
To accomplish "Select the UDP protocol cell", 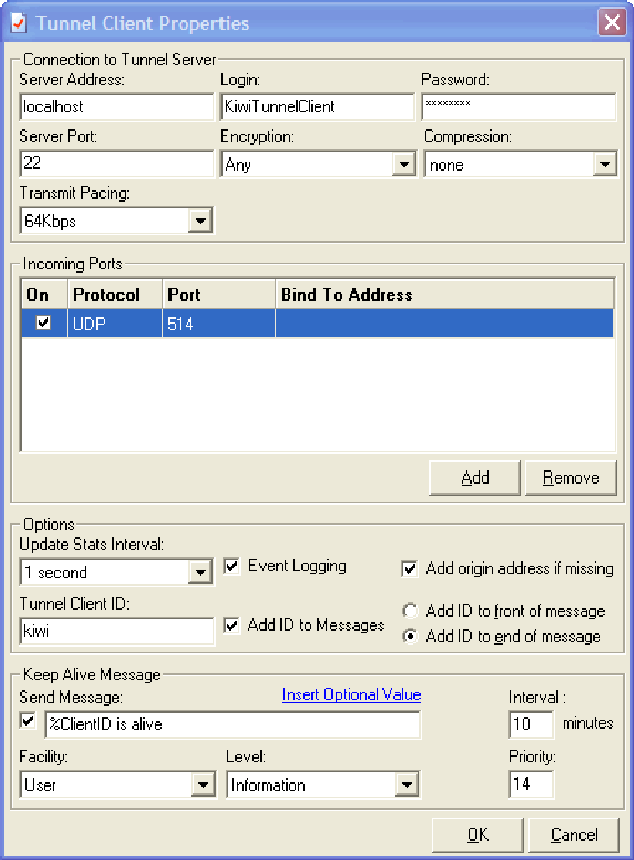I will (x=115, y=324).
